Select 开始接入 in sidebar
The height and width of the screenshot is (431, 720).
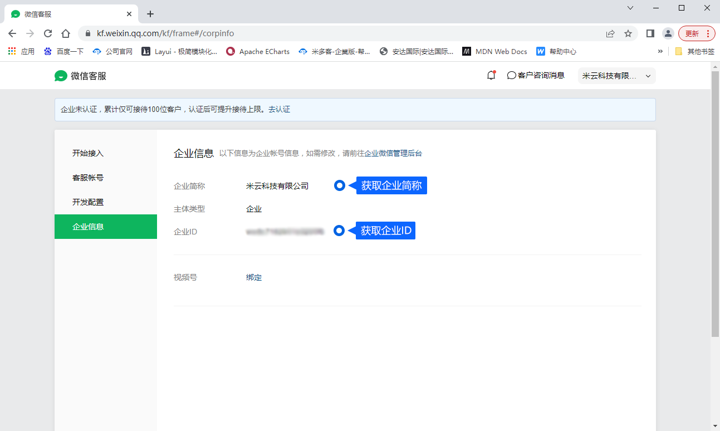pyautogui.click(x=88, y=153)
